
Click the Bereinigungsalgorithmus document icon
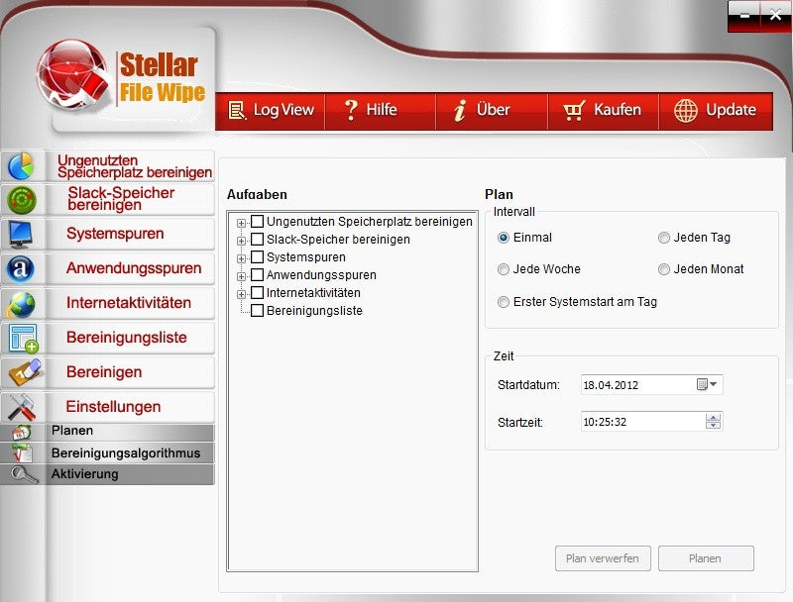point(22,453)
